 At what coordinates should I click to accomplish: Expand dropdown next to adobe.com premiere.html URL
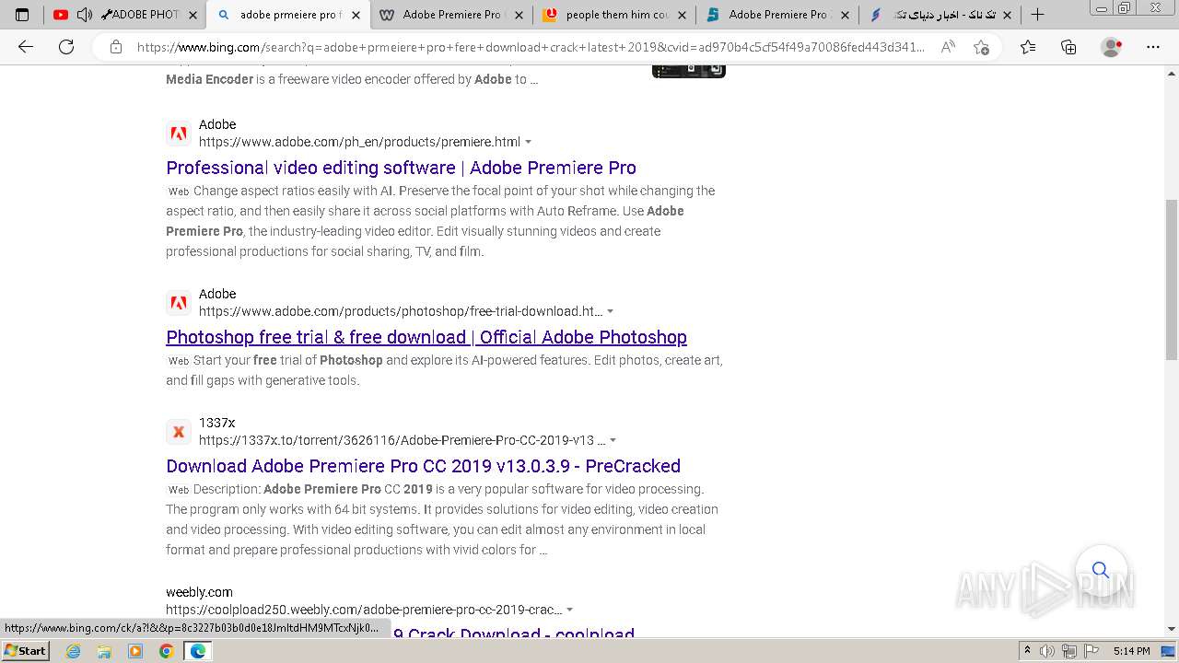click(528, 142)
